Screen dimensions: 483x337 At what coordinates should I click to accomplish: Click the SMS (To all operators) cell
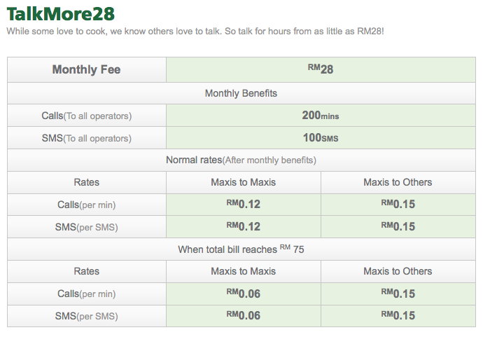click(87, 138)
